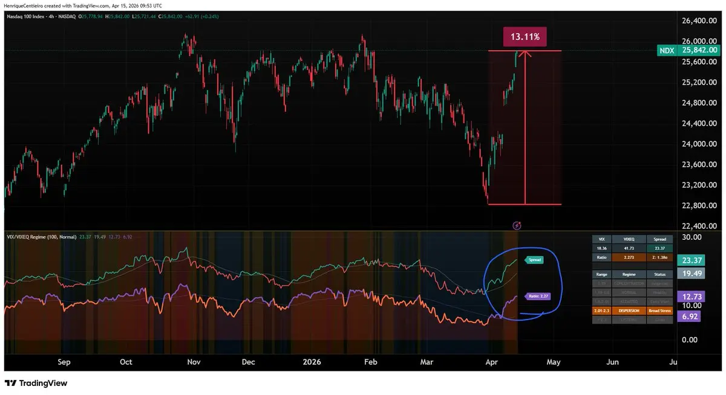The image size is (726, 395).
Task: Click the 22,400.00 price axis label
Action: coord(699,226)
